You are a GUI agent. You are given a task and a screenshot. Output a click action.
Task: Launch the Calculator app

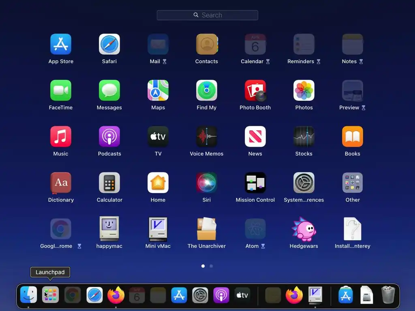point(109,183)
